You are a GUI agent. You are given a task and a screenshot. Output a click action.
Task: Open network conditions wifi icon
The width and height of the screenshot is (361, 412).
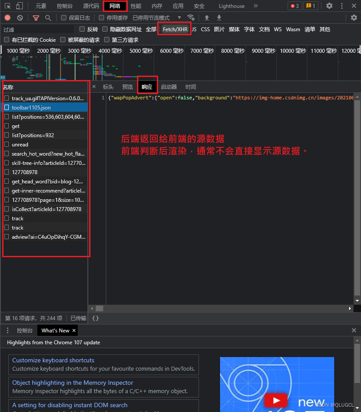pyautogui.click(x=191, y=18)
